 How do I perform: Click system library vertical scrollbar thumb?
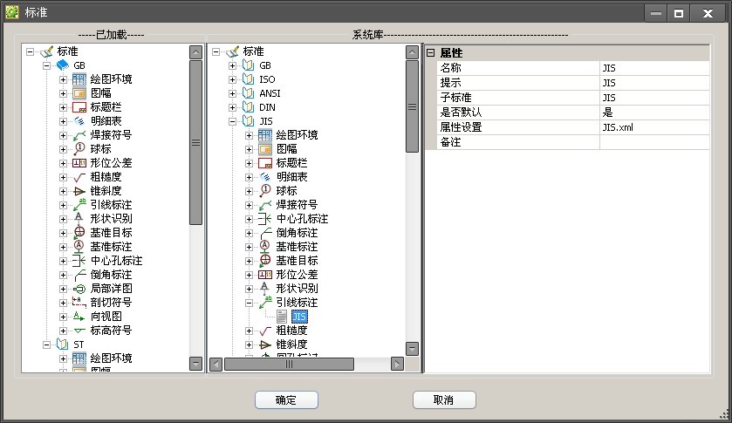tap(412, 106)
